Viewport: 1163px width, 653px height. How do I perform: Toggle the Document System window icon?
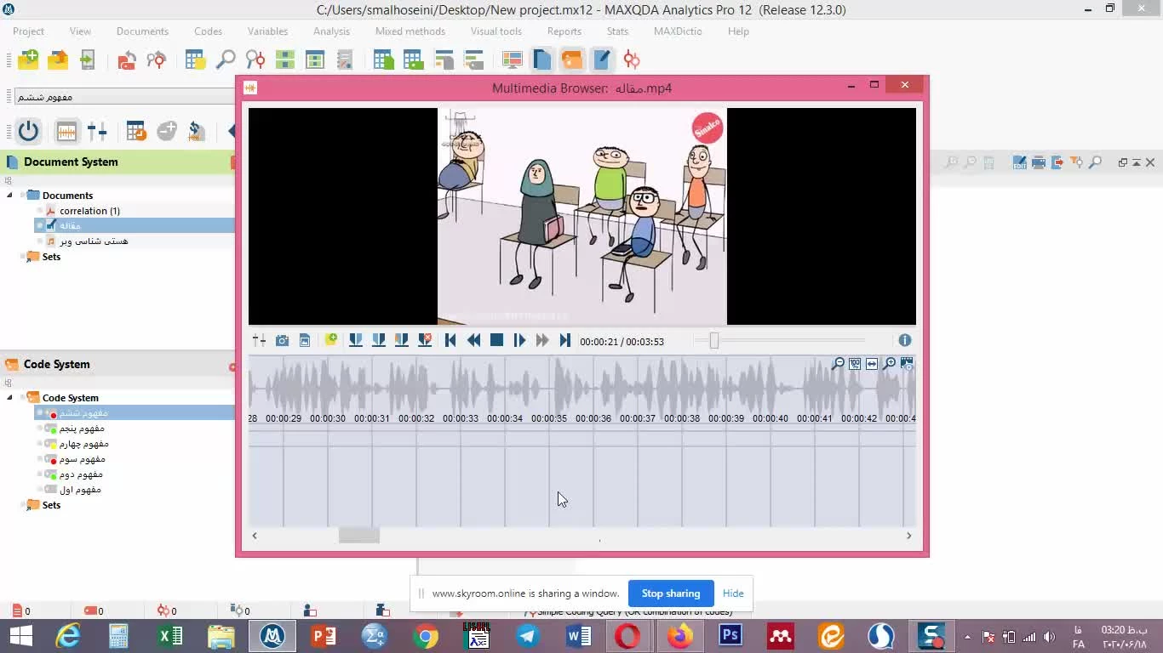tap(542, 60)
